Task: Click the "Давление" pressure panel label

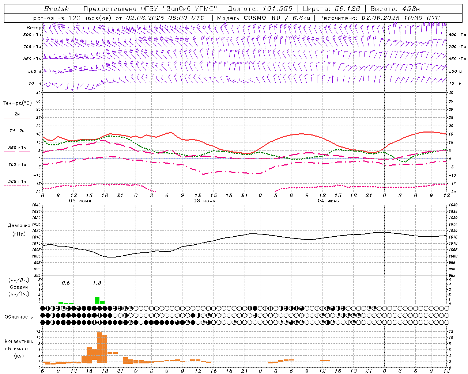Action: coord(18,226)
